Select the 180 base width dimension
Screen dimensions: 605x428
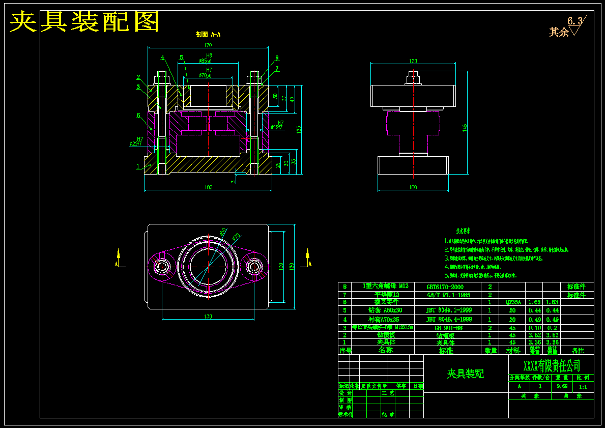tap(208, 187)
